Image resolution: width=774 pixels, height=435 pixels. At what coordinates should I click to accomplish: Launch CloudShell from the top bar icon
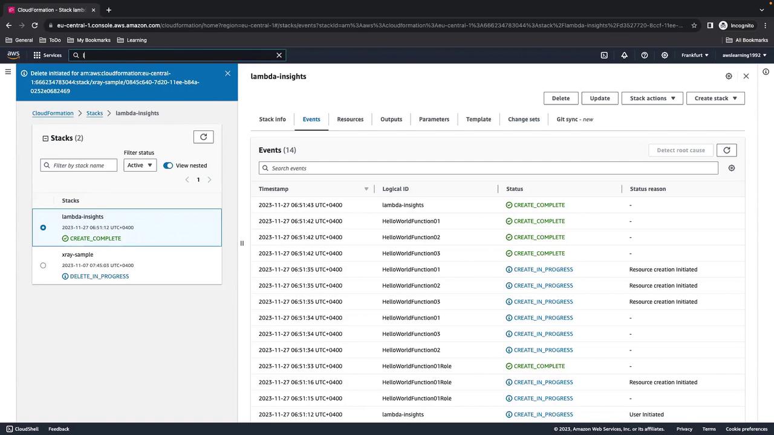coord(604,55)
